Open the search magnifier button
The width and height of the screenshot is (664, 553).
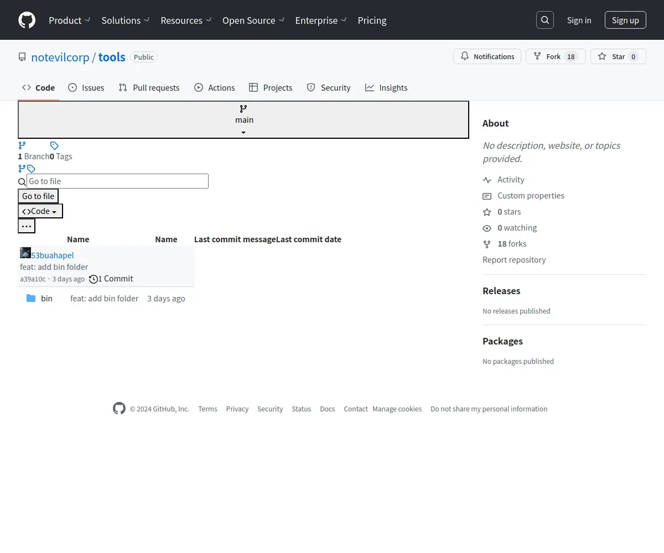point(545,20)
